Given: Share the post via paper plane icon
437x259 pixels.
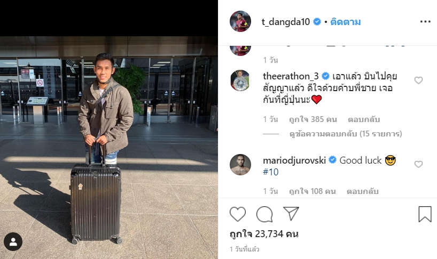Looking at the screenshot, I should (x=291, y=213).
